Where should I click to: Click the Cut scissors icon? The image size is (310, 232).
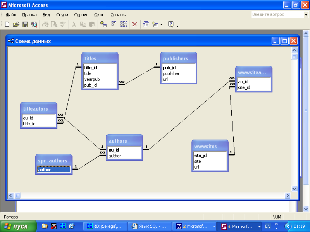[x=74, y=24]
